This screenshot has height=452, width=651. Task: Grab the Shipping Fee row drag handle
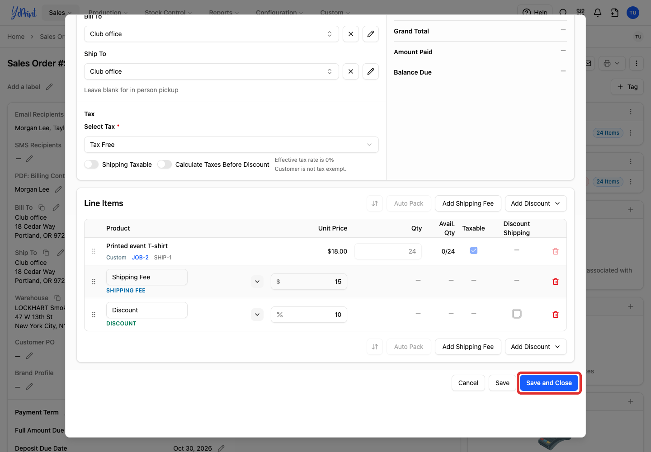coord(94,282)
